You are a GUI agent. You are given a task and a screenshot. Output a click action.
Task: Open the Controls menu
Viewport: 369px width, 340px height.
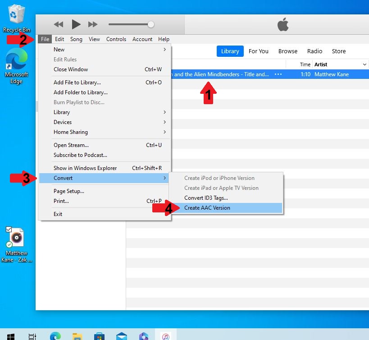click(116, 39)
